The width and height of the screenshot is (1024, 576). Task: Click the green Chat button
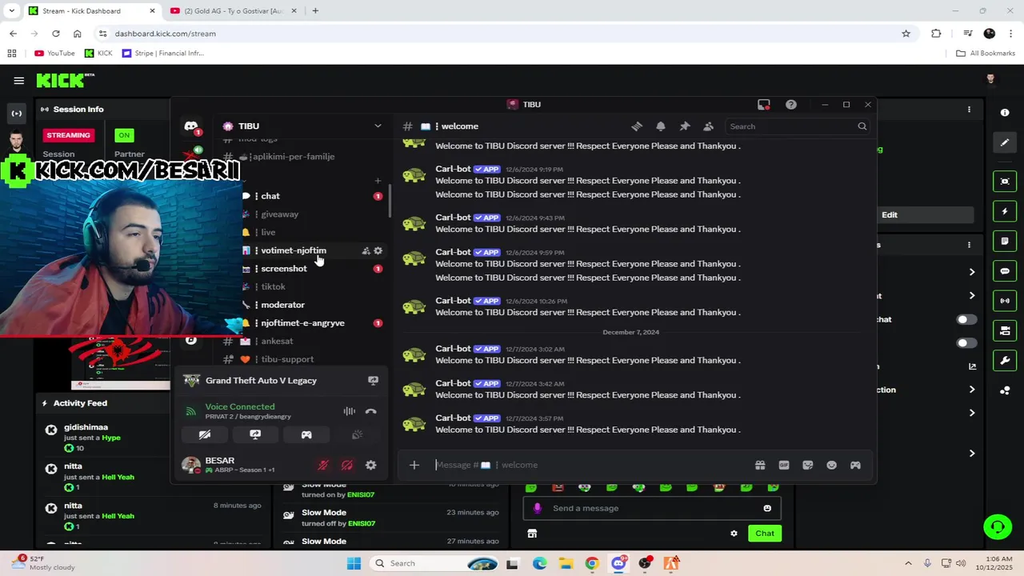pos(765,534)
